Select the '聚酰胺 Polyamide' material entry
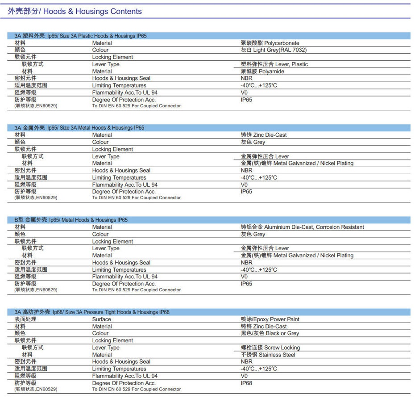 click(x=262, y=71)
